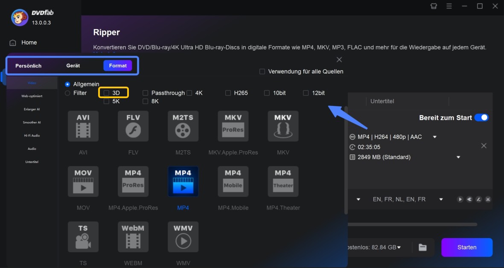Enable the 3D filter checkbox
The width and height of the screenshot is (504, 268).
coord(106,93)
